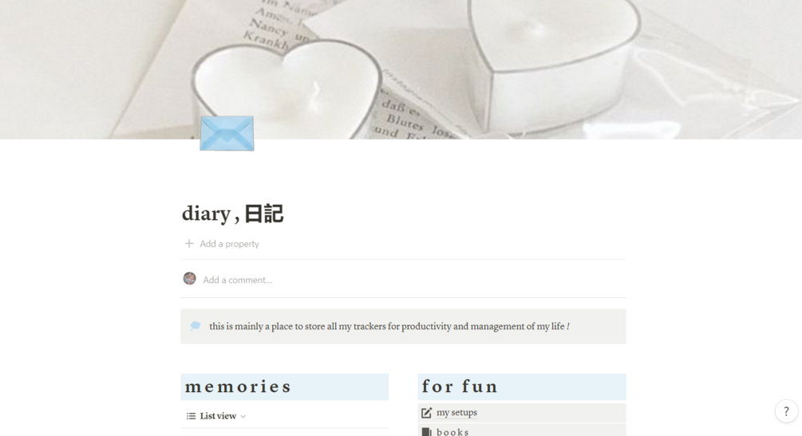The height and width of the screenshot is (436, 802).
Task: Click the memories blue heading
Action: click(x=284, y=387)
